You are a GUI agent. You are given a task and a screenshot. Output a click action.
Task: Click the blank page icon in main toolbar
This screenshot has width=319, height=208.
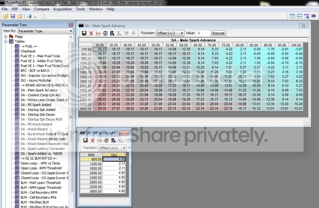pos(43,16)
